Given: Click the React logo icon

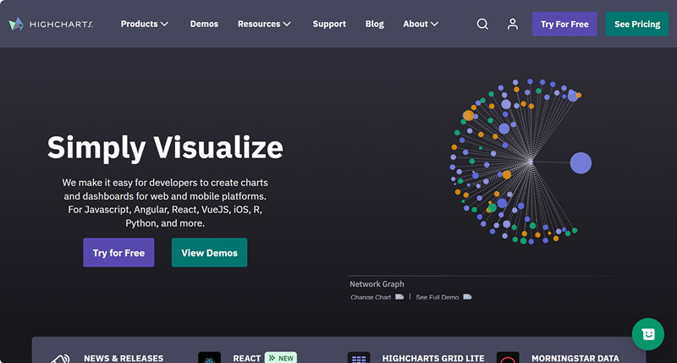Looking at the screenshot, I should pyautogui.click(x=209, y=358).
